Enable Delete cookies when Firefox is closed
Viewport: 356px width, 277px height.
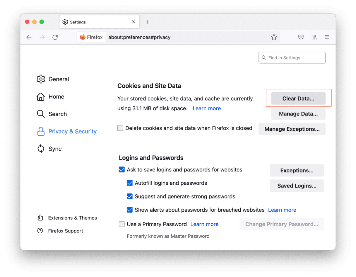point(120,128)
